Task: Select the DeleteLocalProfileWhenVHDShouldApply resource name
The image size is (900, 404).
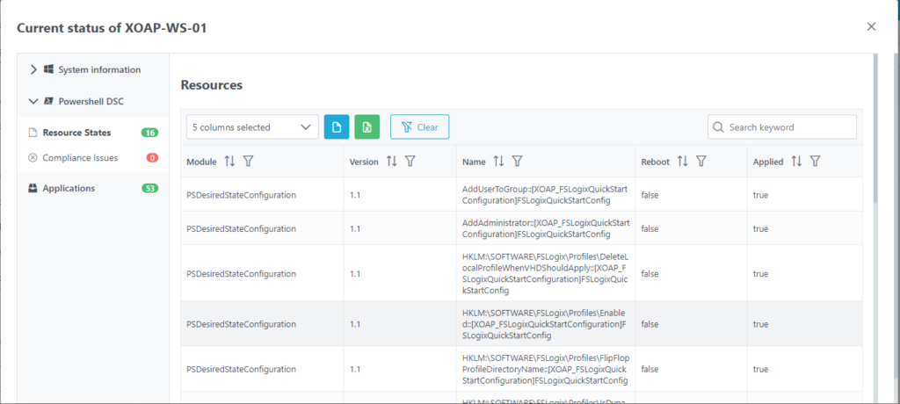Action: tap(545, 273)
